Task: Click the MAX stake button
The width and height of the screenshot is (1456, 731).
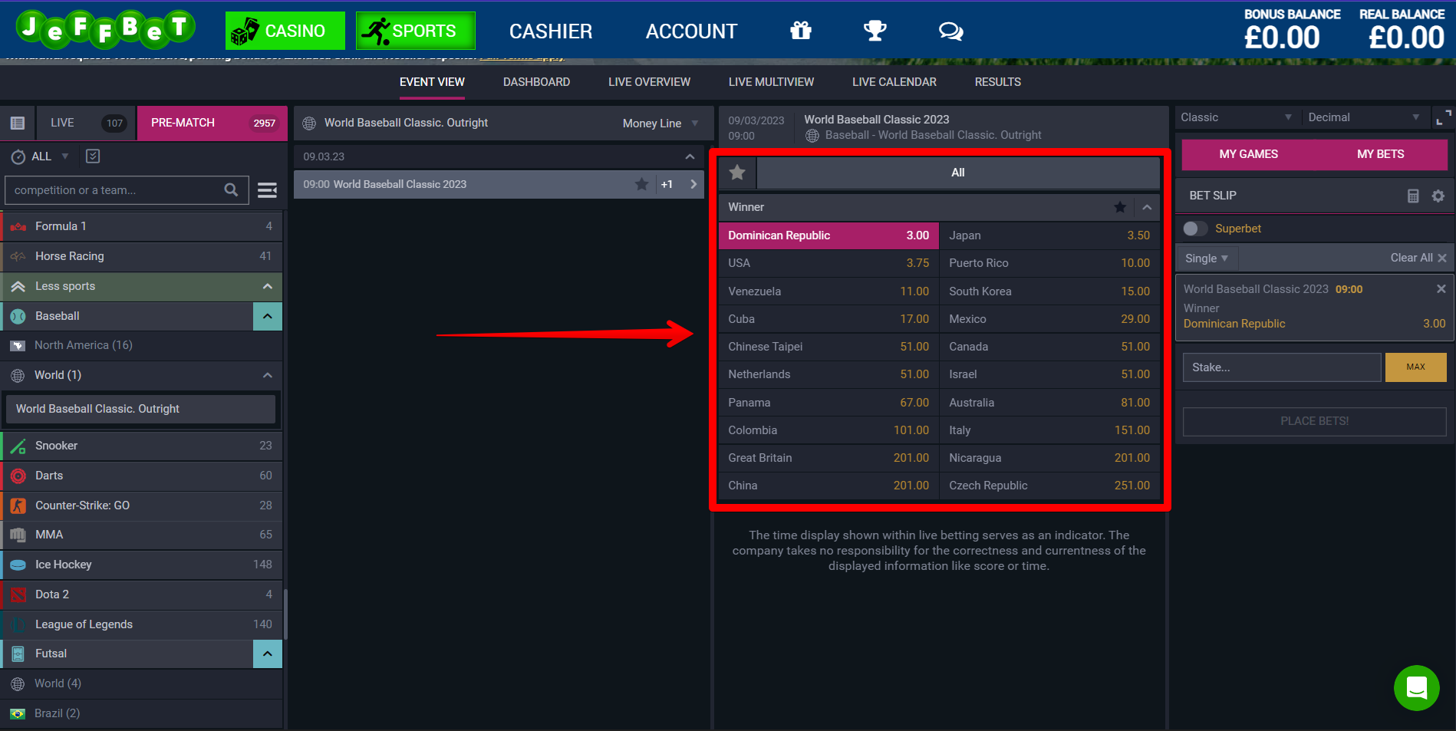Action: [1415, 367]
